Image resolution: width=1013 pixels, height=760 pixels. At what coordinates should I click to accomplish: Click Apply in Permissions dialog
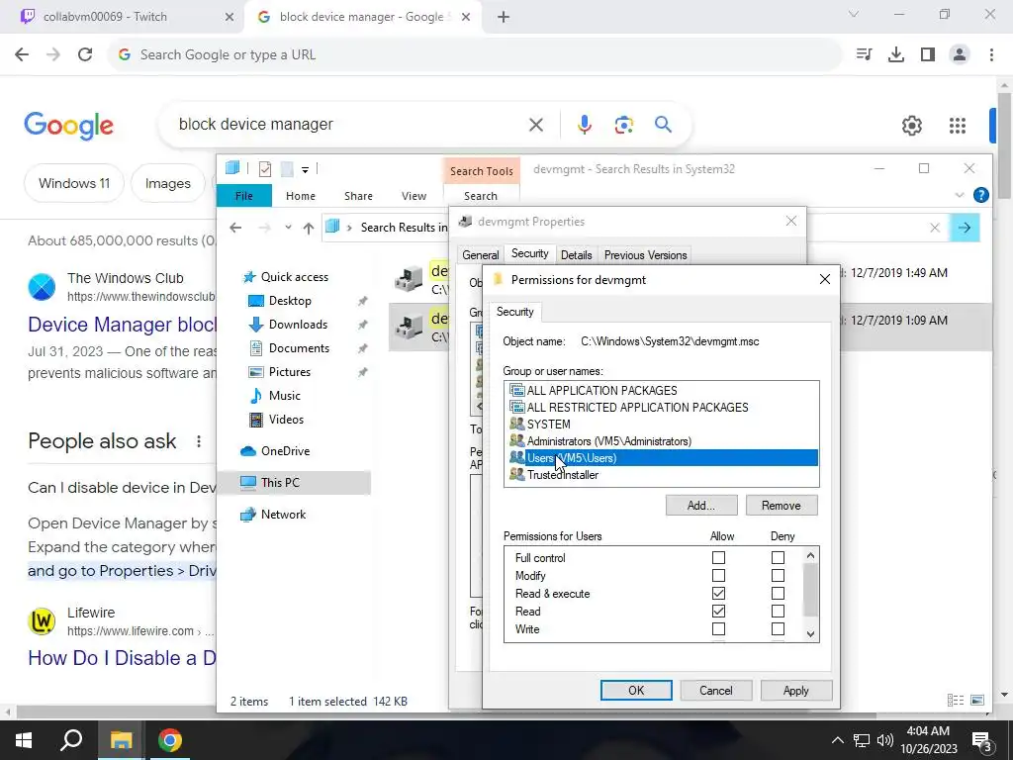coord(796,690)
